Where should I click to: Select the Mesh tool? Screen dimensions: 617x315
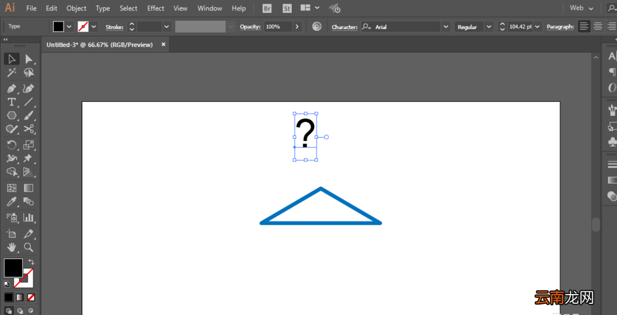[12, 188]
